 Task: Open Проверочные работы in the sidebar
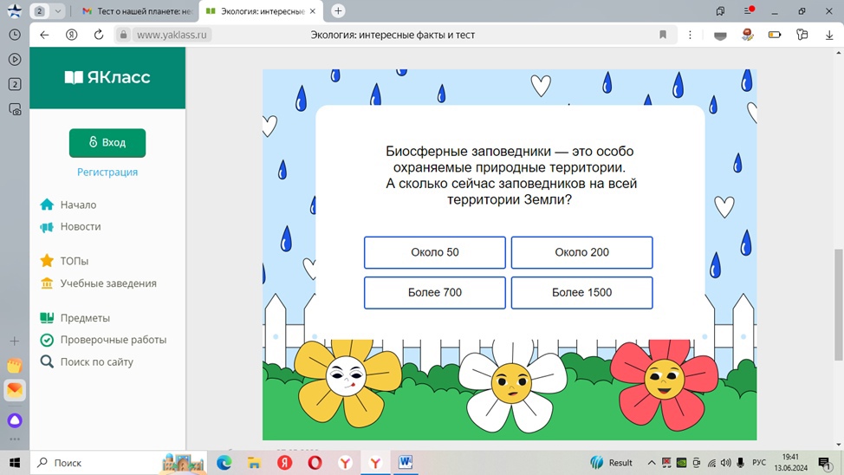coord(113,340)
